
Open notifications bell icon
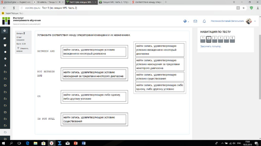coord(204,21)
